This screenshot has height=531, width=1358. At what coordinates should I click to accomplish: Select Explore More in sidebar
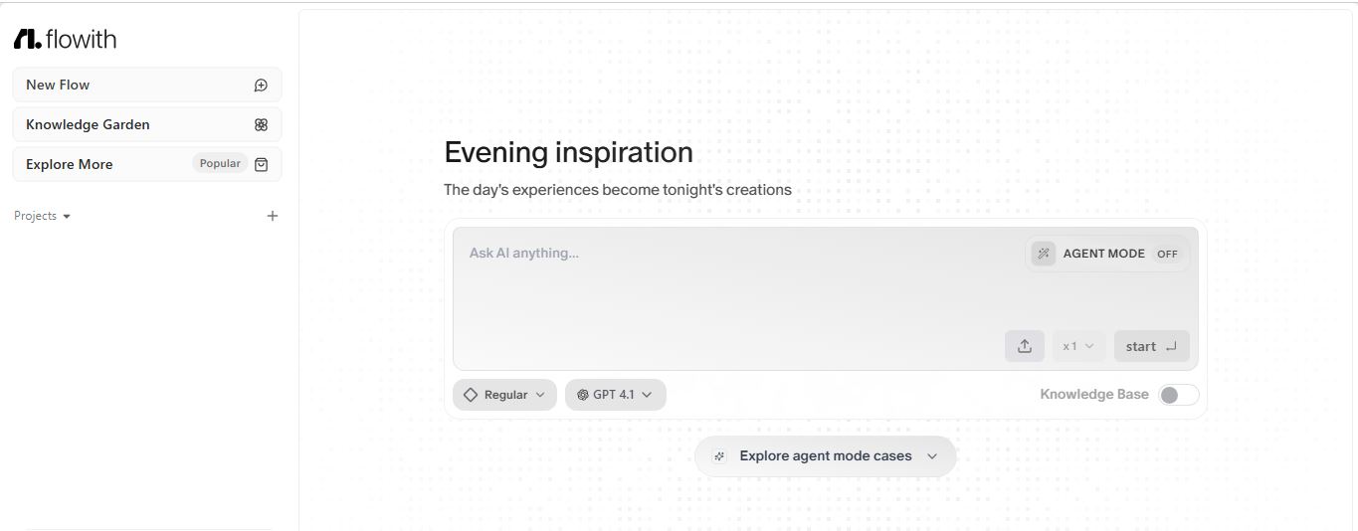point(70,165)
